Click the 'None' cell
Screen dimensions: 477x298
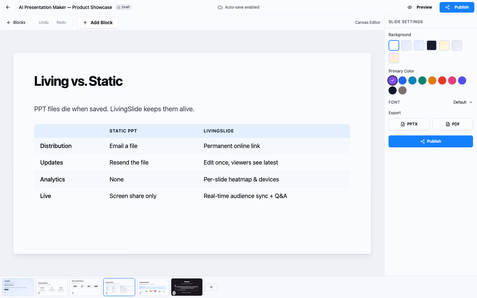pos(117,179)
